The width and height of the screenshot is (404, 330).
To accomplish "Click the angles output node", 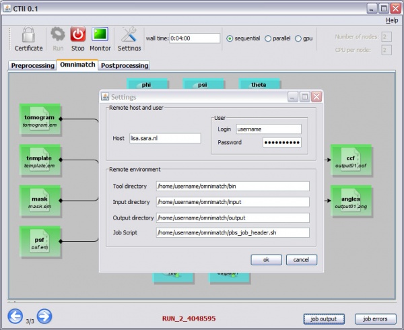I will (x=351, y=201).
